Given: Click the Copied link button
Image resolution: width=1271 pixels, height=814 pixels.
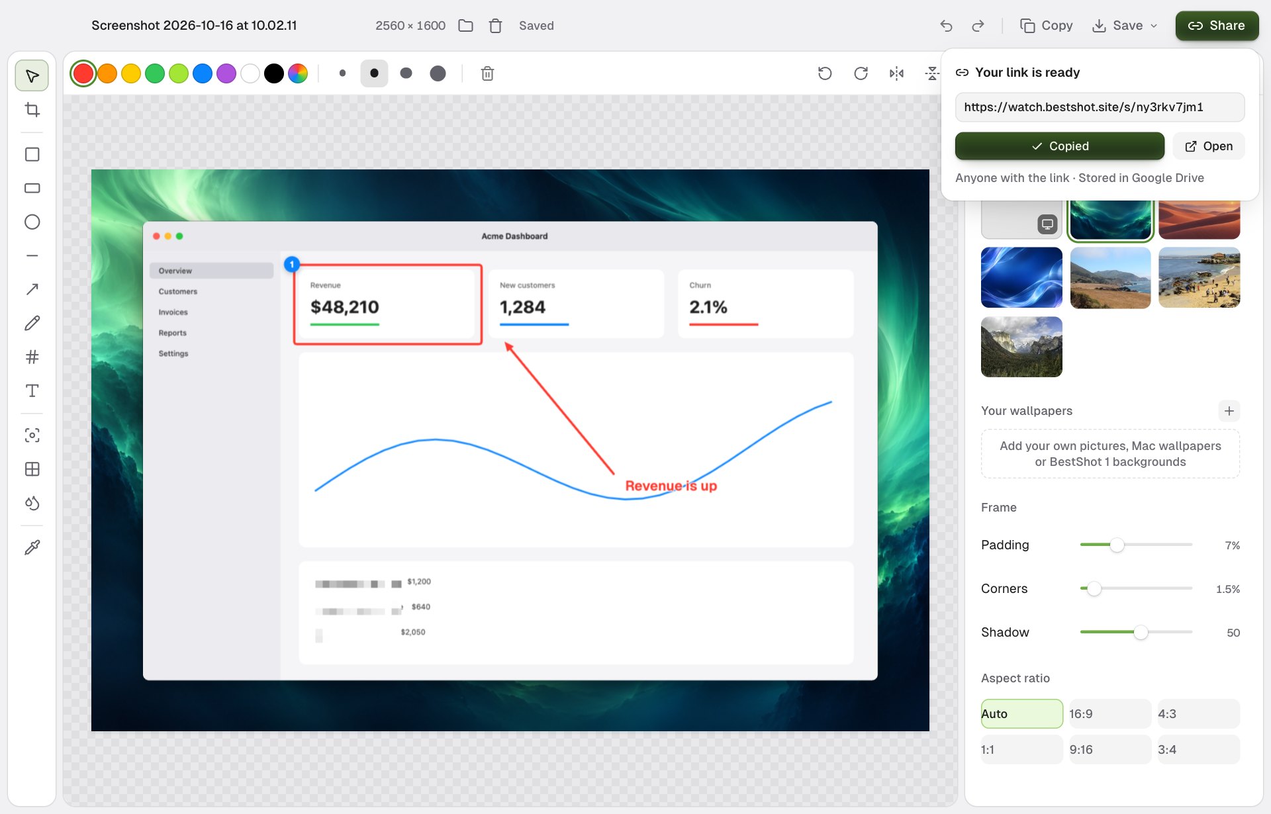Looking at the screenshot, I should click(1059, 146).
